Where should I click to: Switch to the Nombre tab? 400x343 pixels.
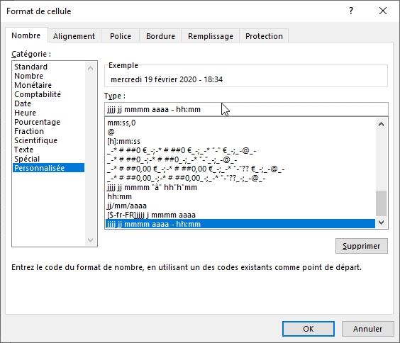click(26, 35)
